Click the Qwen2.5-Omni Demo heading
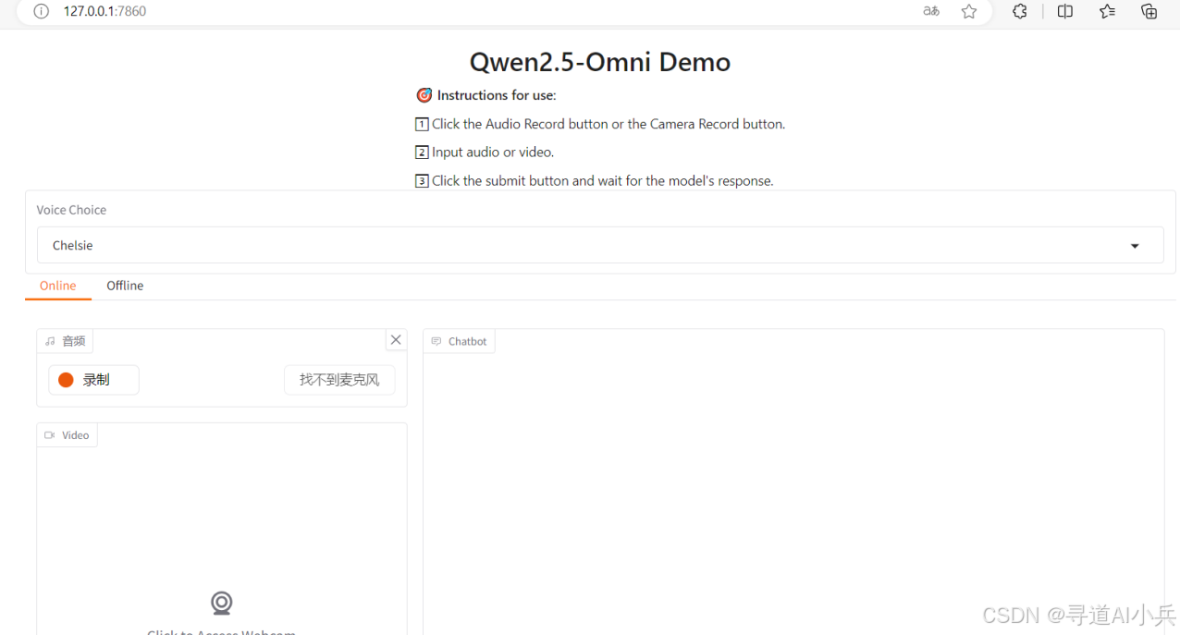 tap(600, 62)
